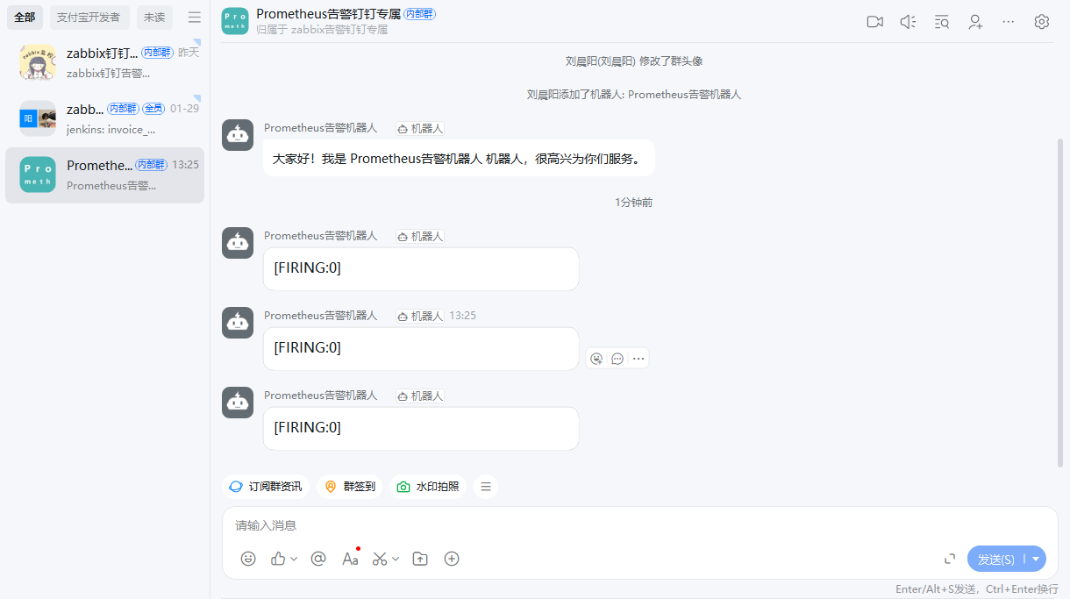Open text formatting Aa tool

(x=350, y=559)
